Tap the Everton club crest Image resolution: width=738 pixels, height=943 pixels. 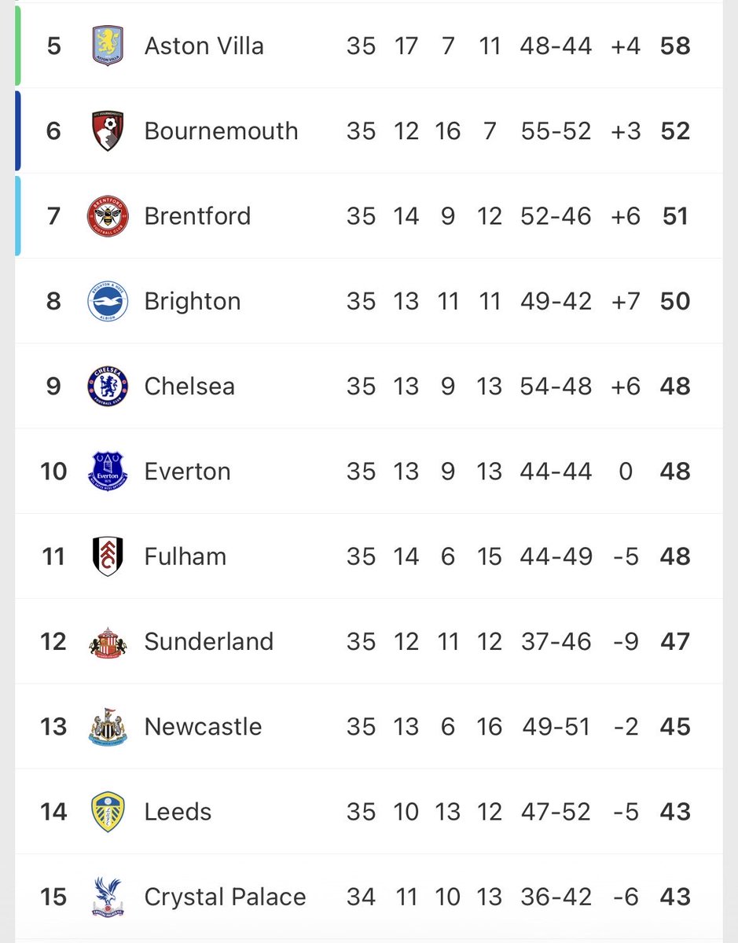click(108, 472)
